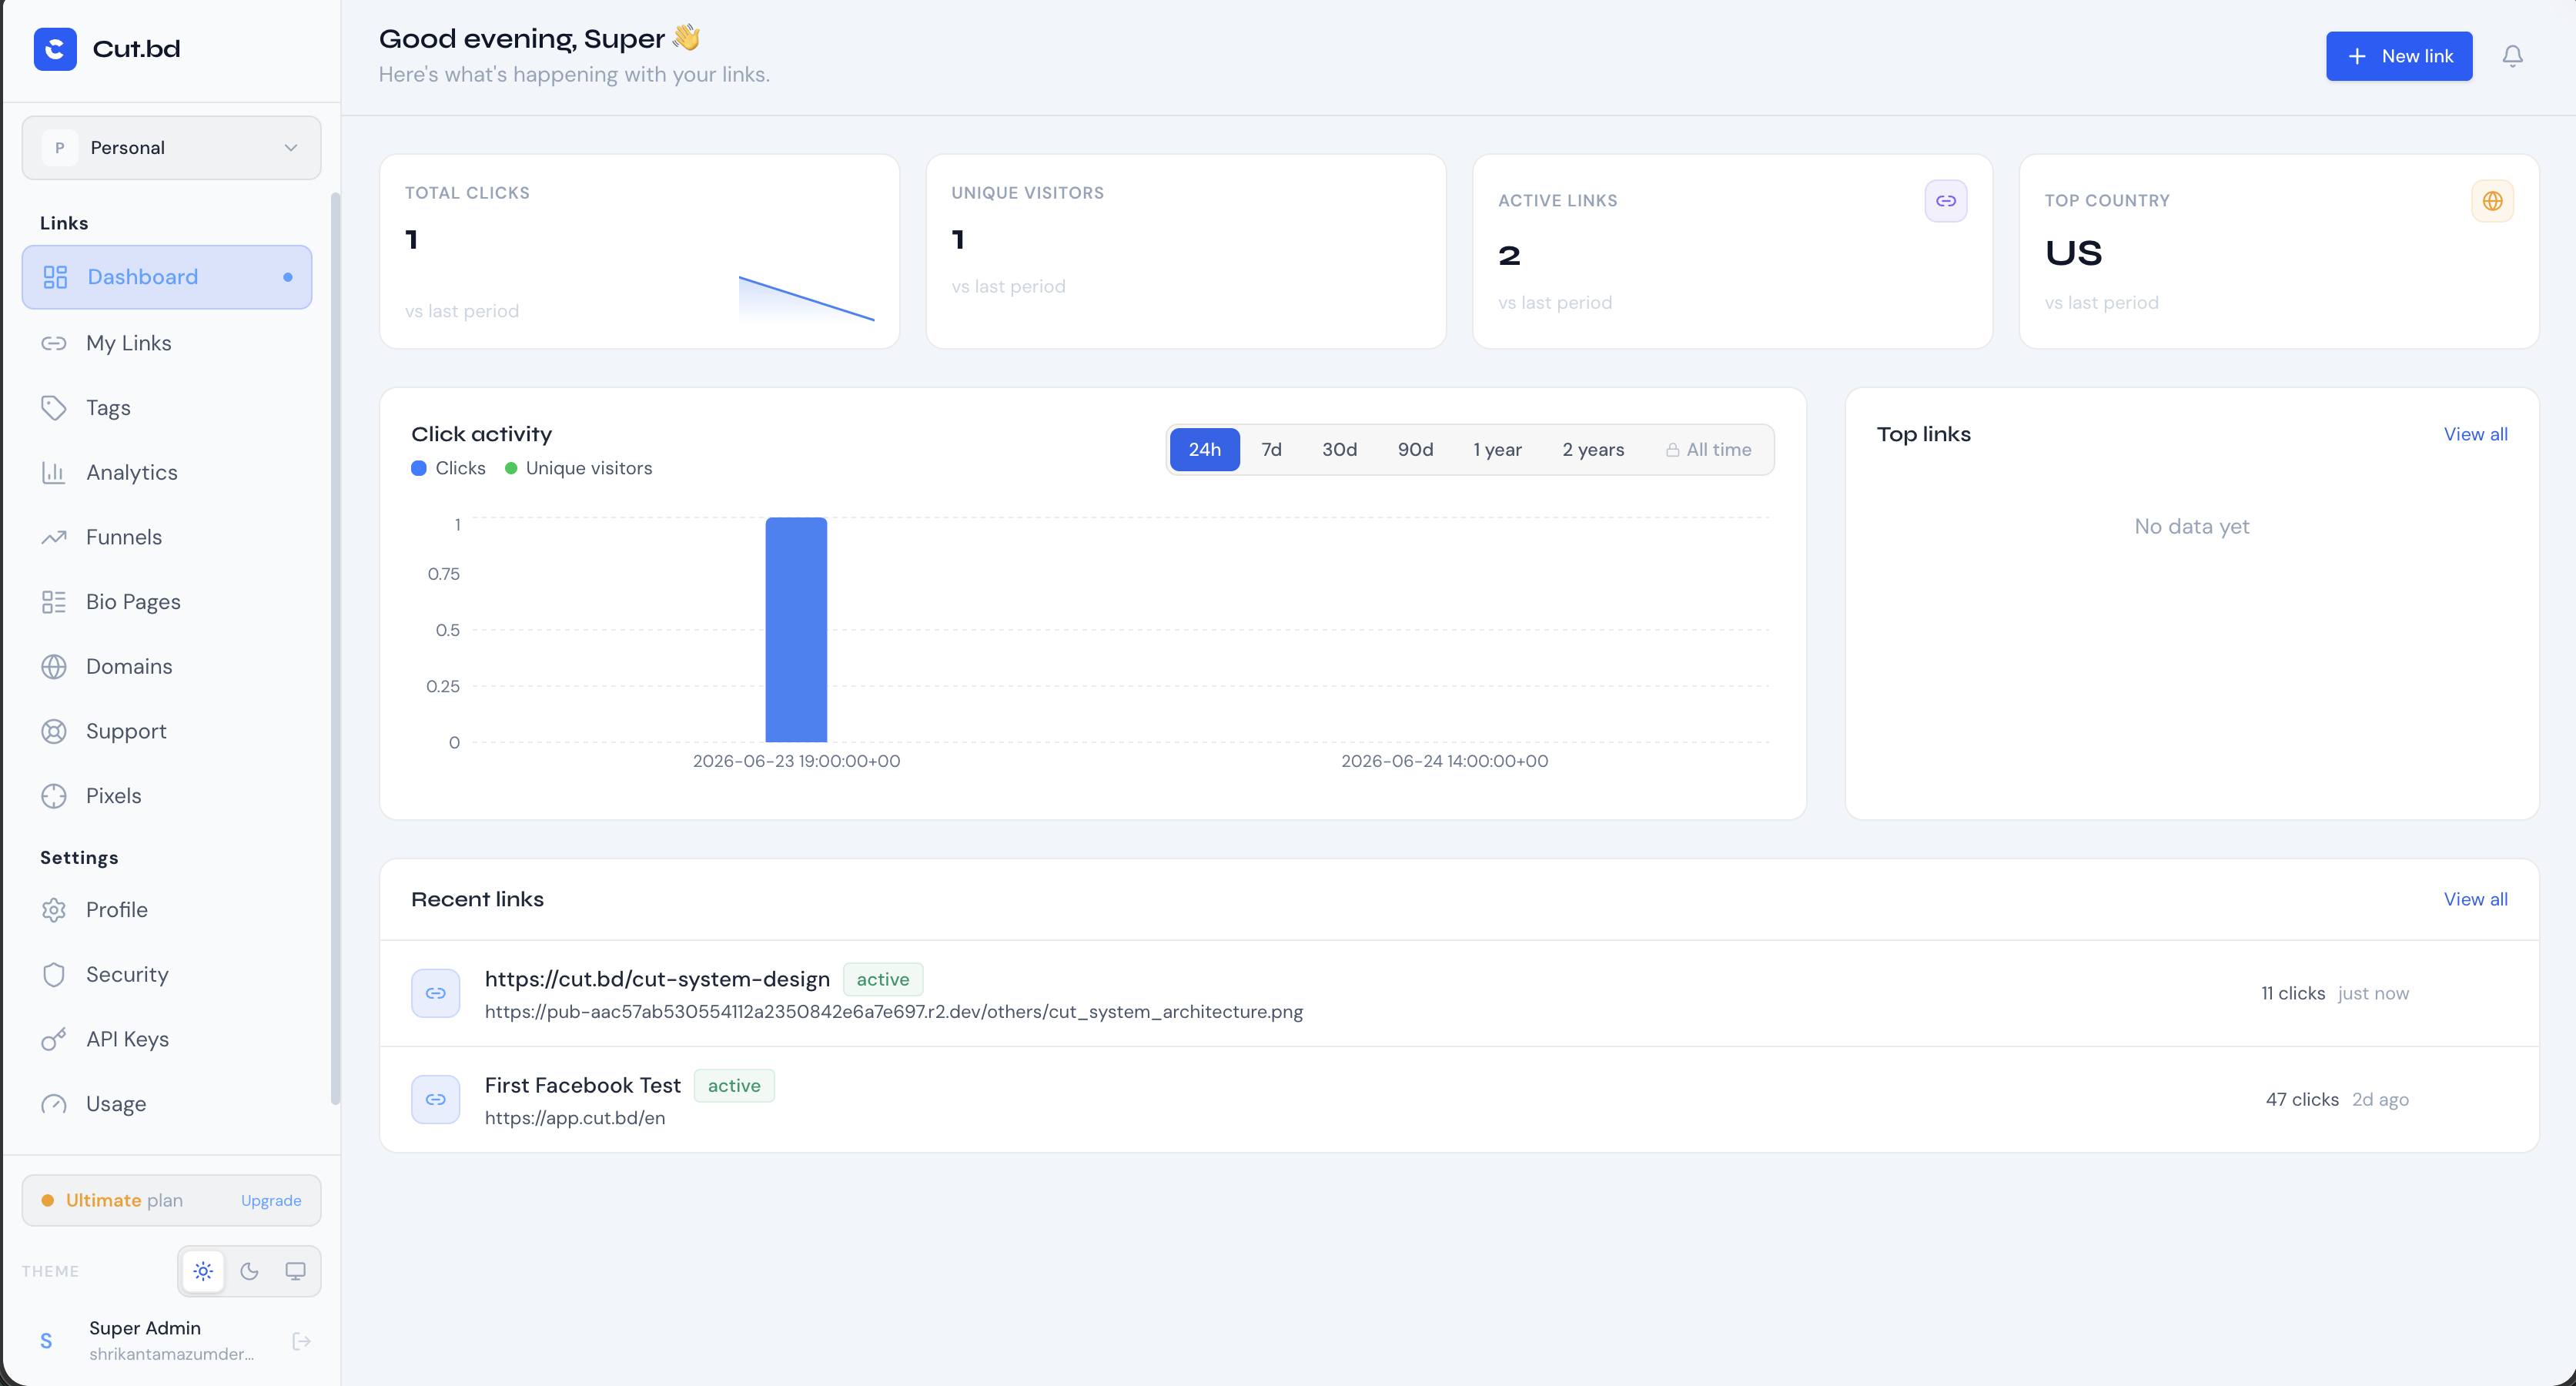The image size is (2576, 1386).
Task: Click the Bio Pages list icon
Action: click(54, 602)
